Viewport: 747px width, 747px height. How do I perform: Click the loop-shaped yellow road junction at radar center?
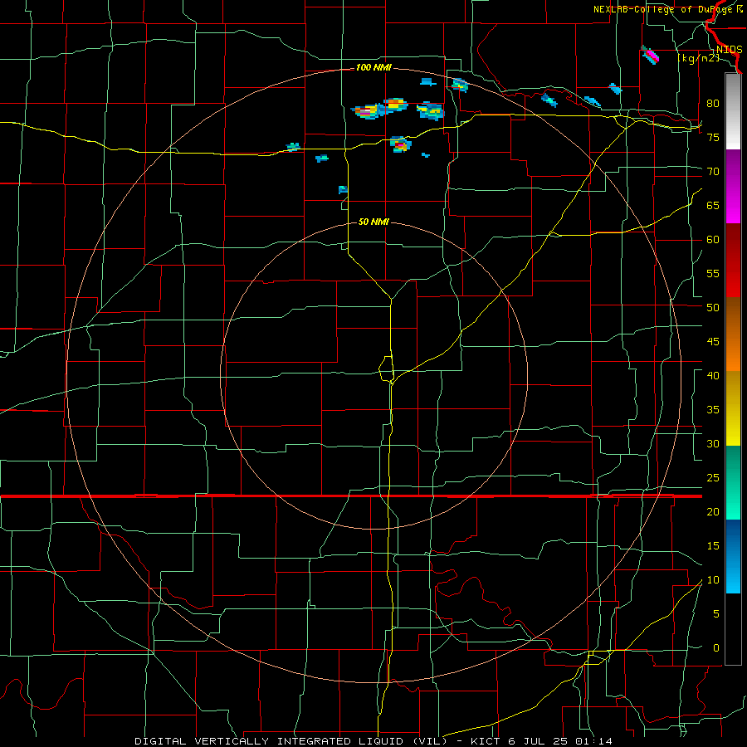[x=386, y=369]
